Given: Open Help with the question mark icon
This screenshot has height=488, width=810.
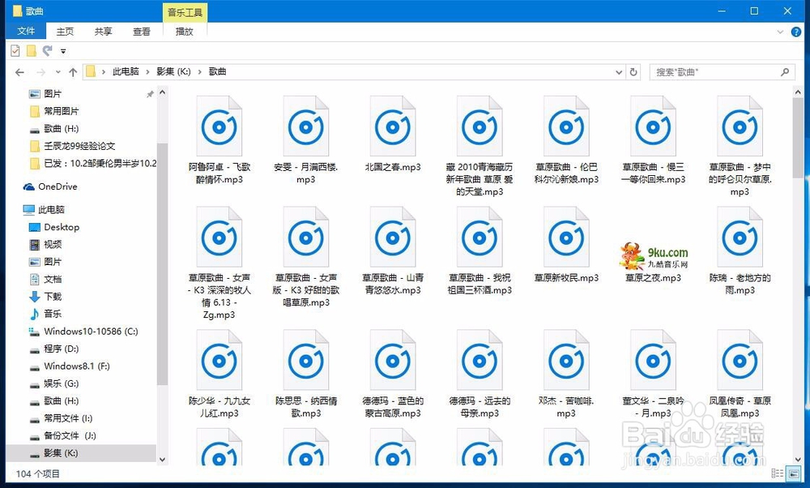Looking at the screenshot, I should pos(796,32).
